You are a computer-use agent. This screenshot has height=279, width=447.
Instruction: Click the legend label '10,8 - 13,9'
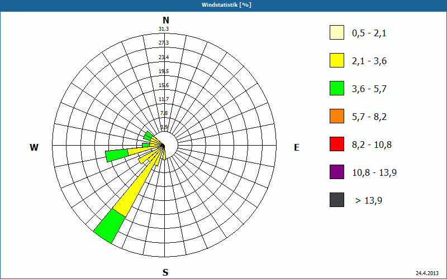coord(374,173)
